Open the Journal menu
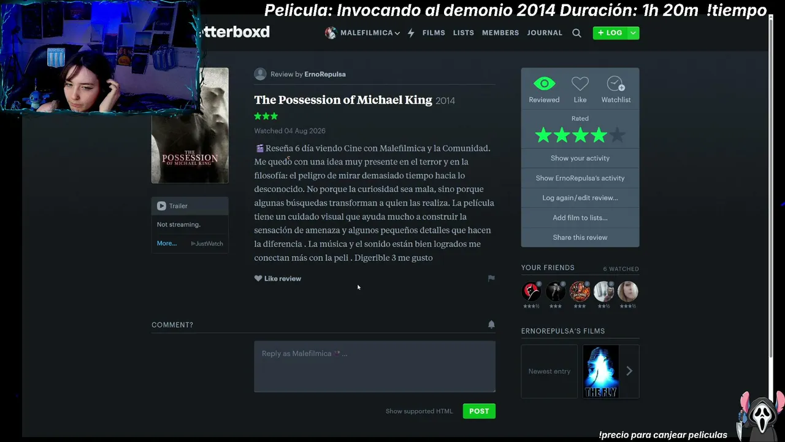The width and height of the screenshot is (785, 442). [x=545, y=33]
